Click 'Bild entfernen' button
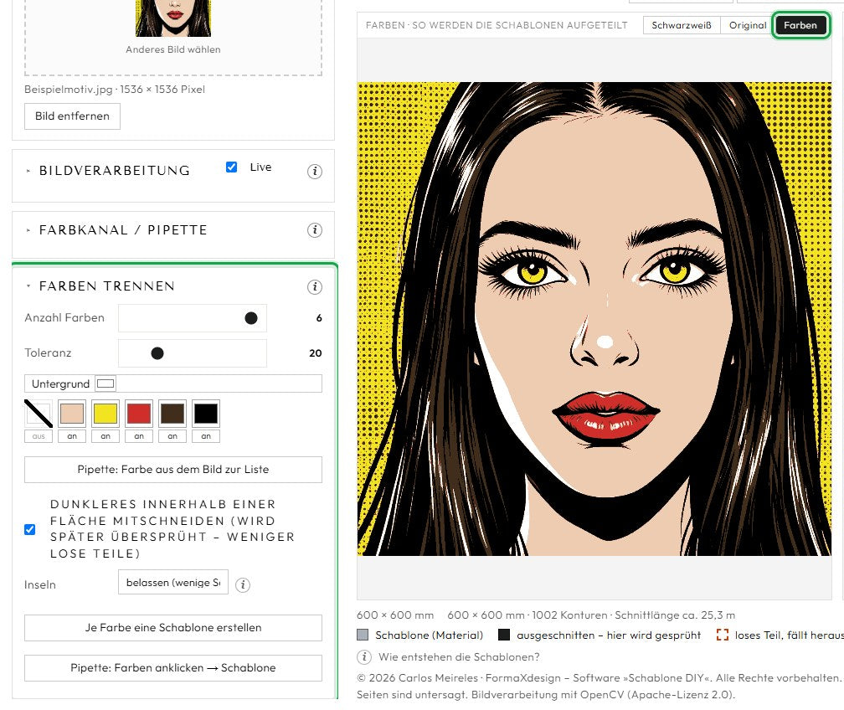This screenshot has height=710, width=844. (72, 116)
